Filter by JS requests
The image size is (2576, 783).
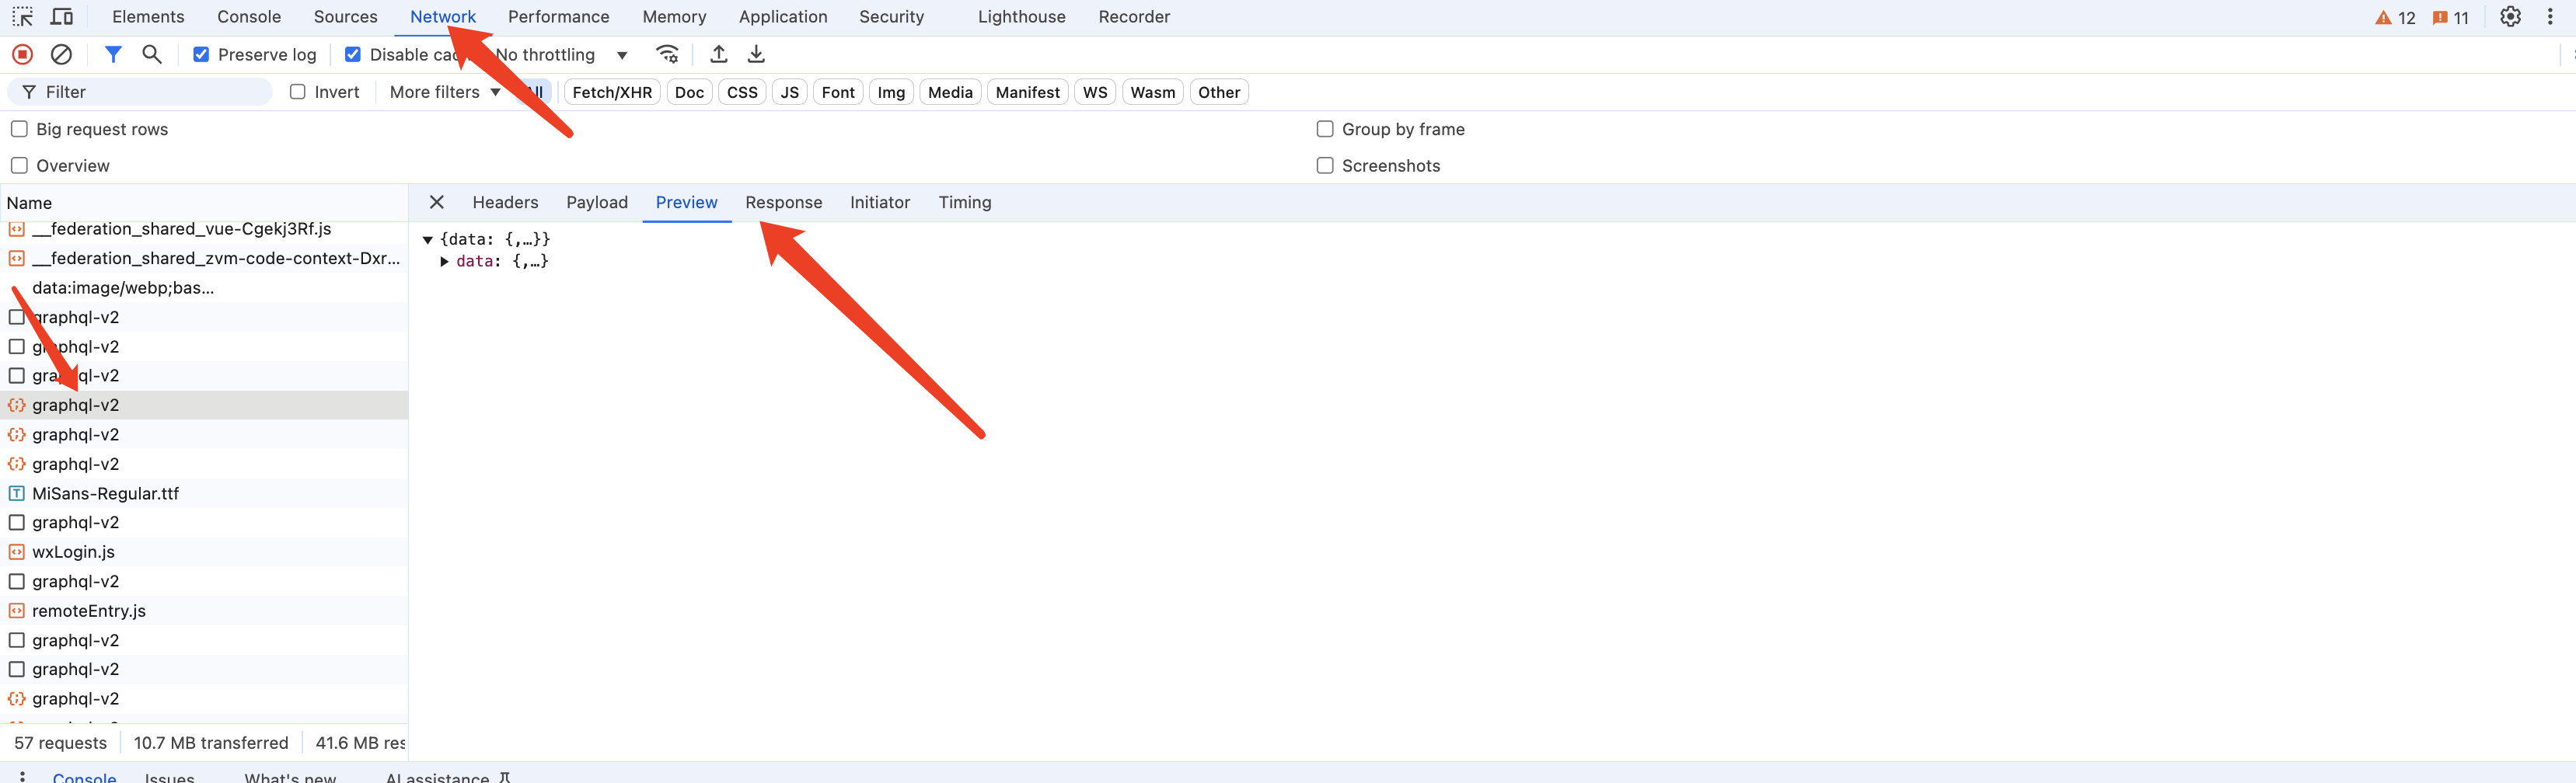tap(790, 92)
